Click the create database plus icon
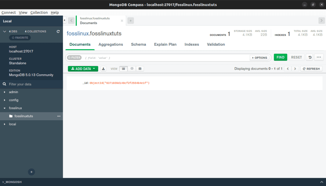The image size is (326, 186). [x=31, y=172]
